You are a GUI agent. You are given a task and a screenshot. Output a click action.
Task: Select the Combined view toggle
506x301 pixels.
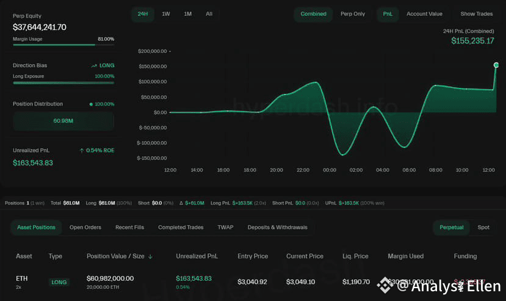313,14
